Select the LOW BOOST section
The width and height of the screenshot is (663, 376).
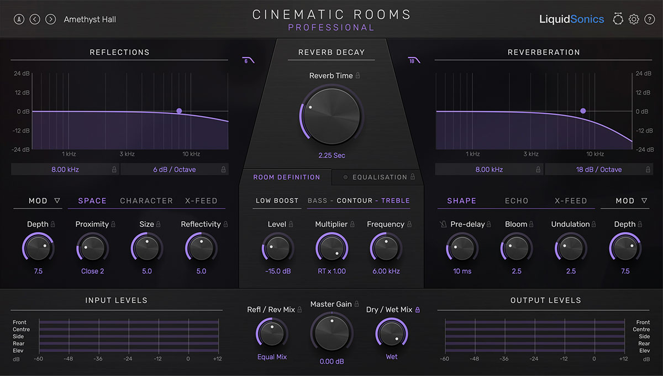[277, 201]
